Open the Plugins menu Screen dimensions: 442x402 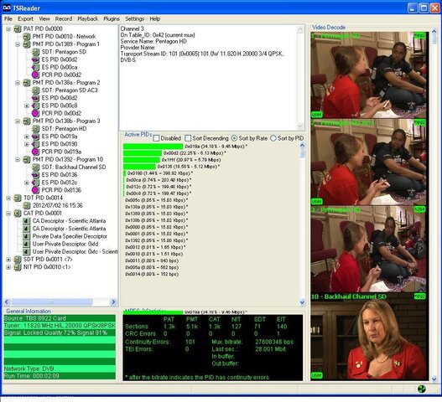click(x=112, y=19)
